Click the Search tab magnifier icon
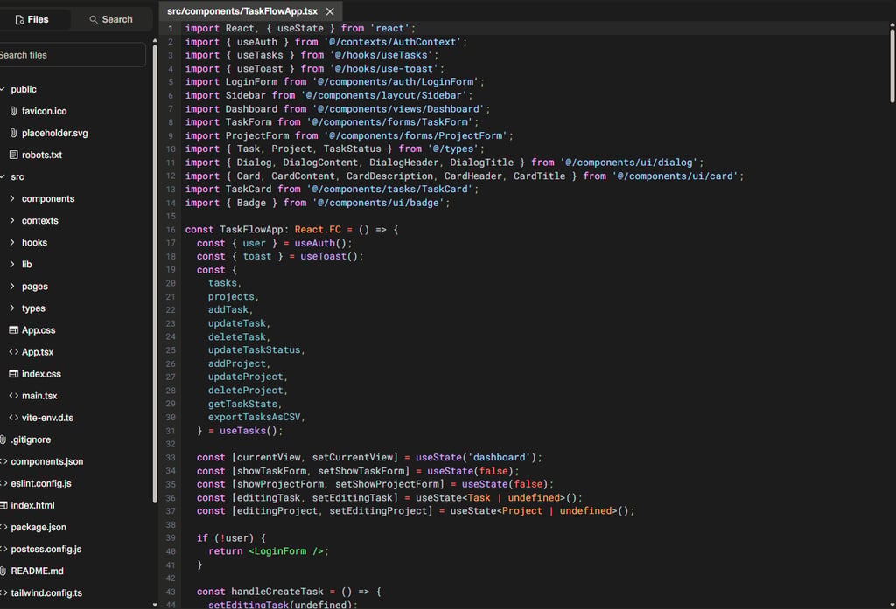This screenshot has height=609, width=896. pyautogui.click(x=93, y=19)
